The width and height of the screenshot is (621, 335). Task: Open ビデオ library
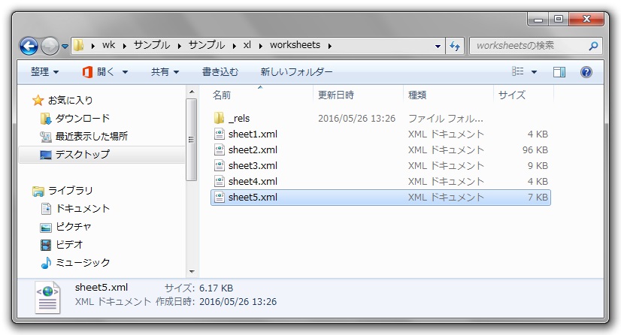[69, 245]
